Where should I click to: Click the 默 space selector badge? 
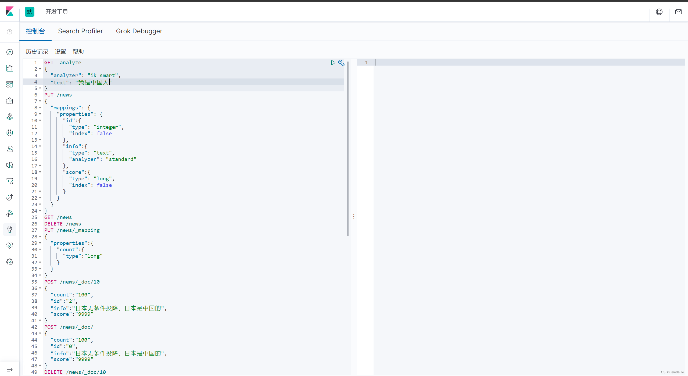30,12
